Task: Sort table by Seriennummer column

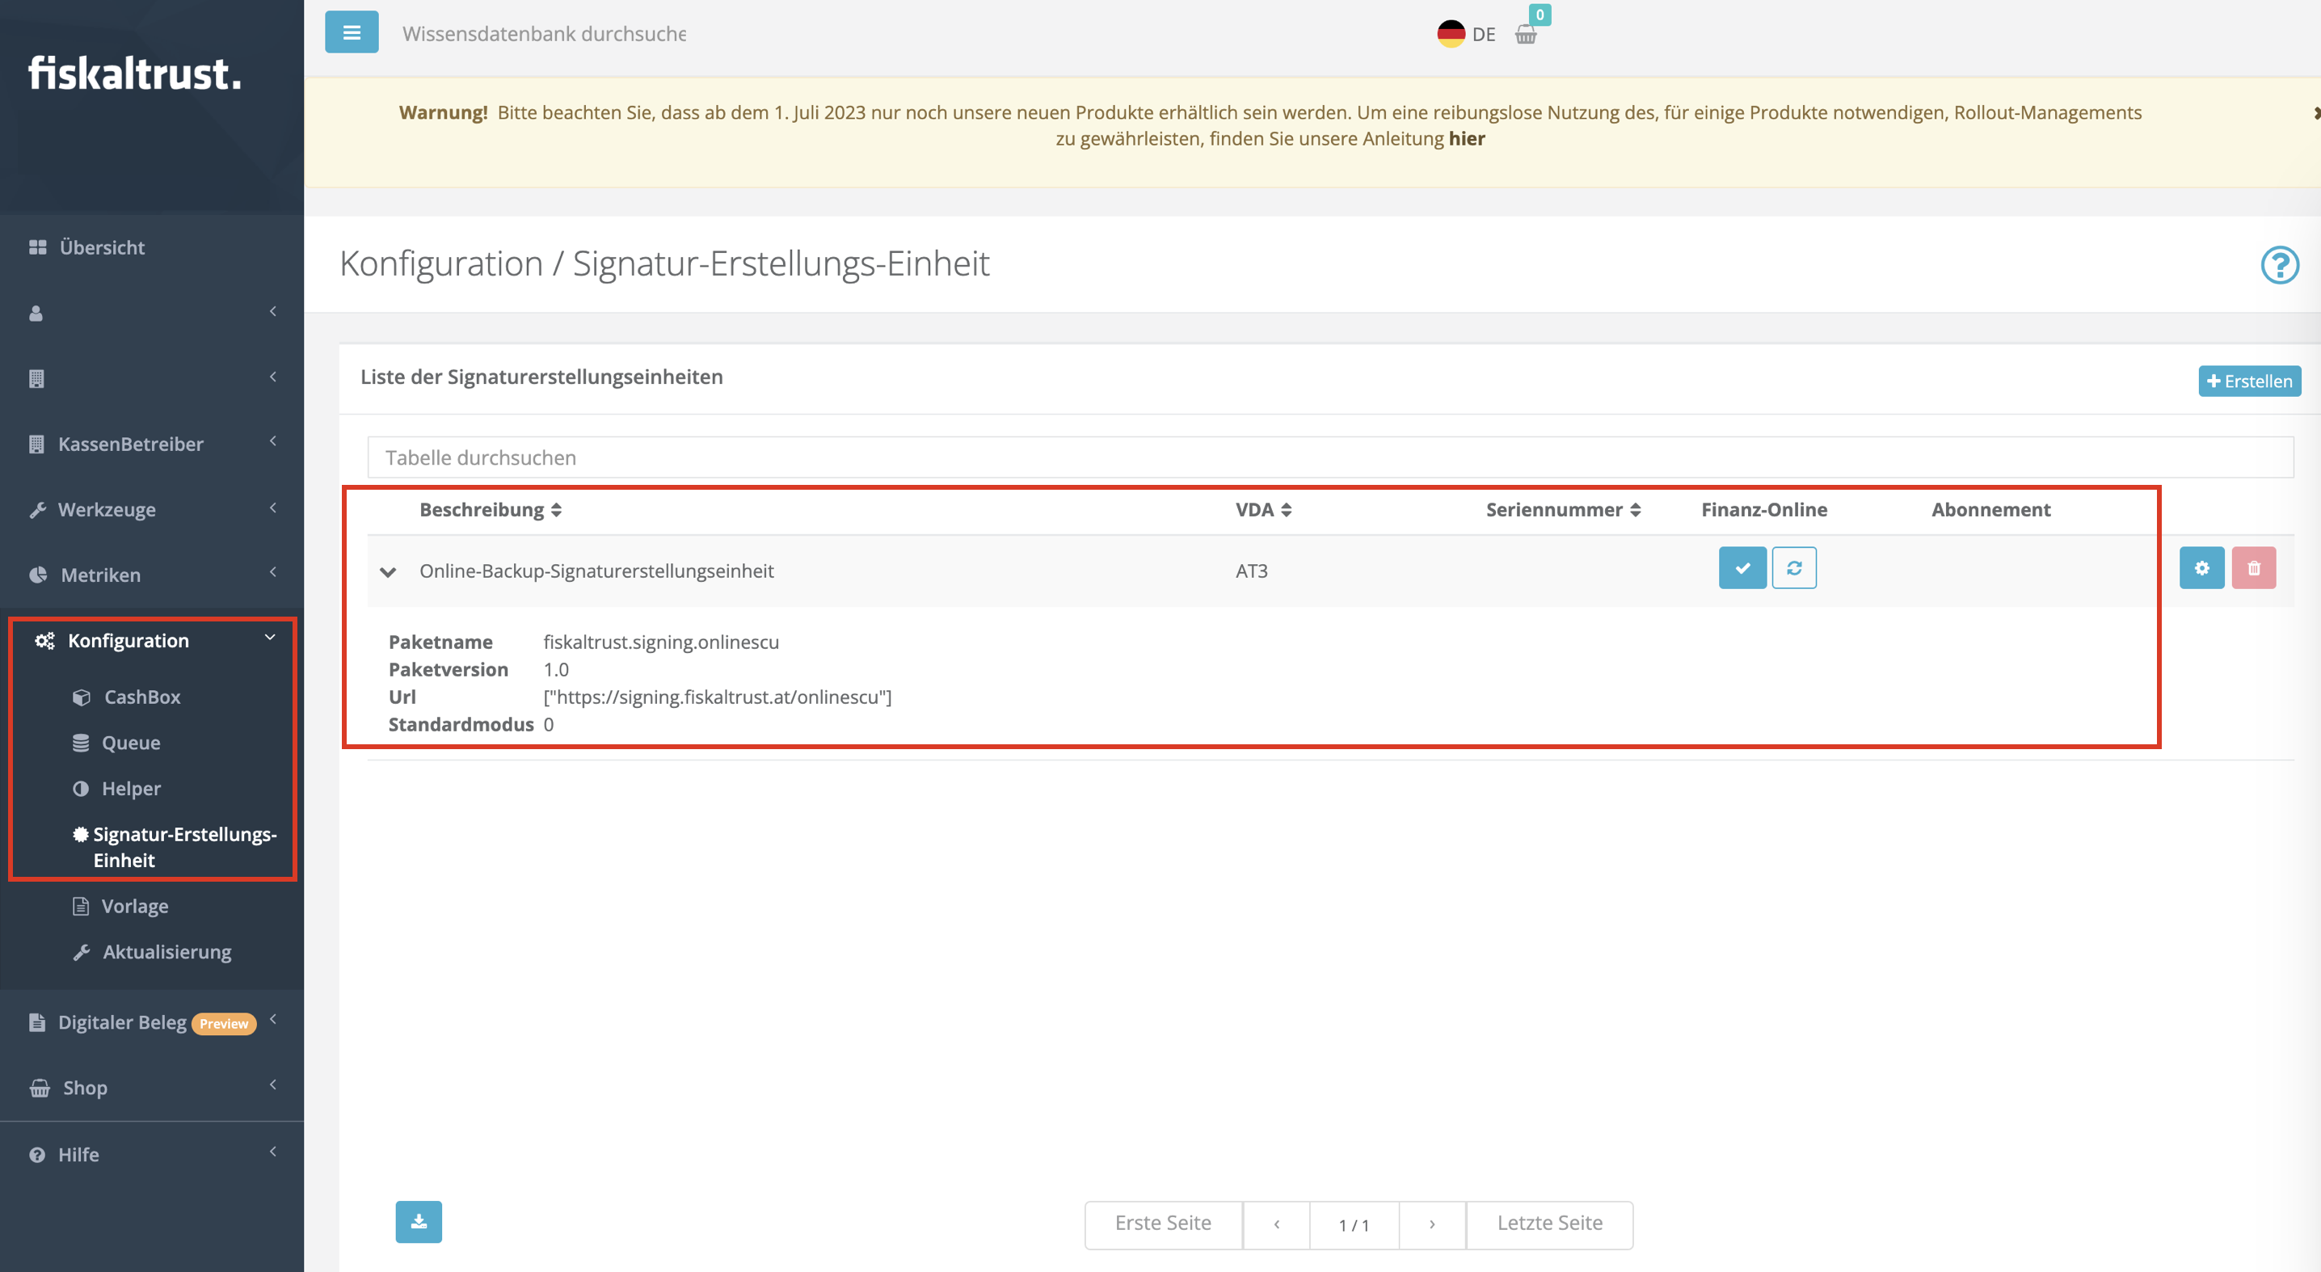Action: point(1563,510)
